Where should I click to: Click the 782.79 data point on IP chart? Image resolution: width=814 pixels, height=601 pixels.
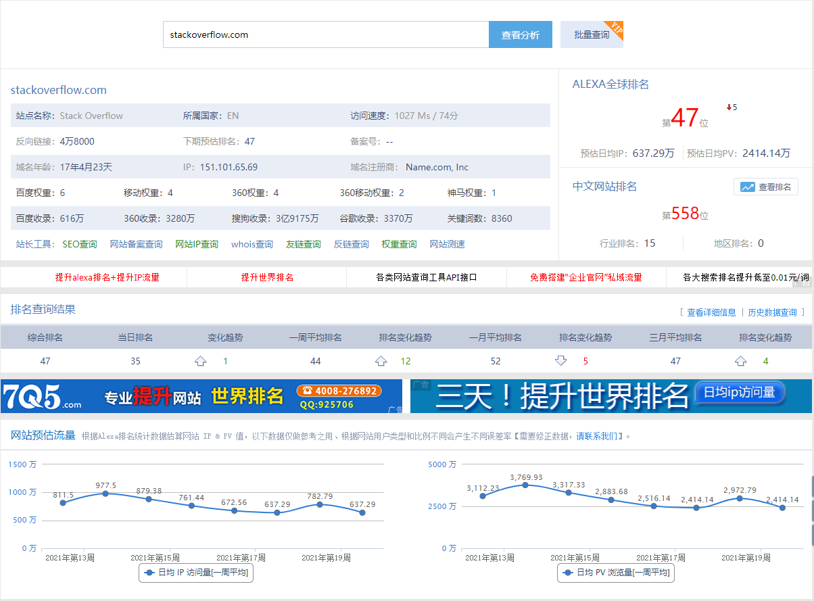coord(320,504)
